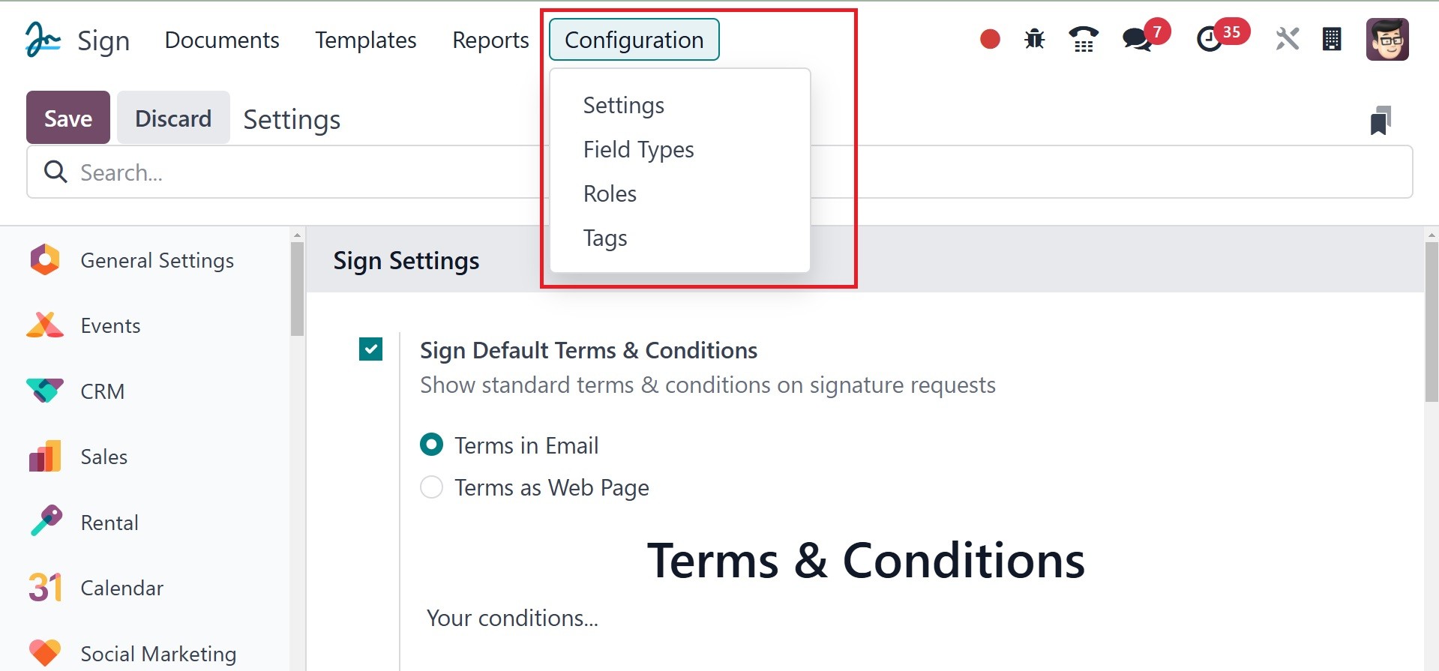Open the conversations chat icon

click(1137, 39)
